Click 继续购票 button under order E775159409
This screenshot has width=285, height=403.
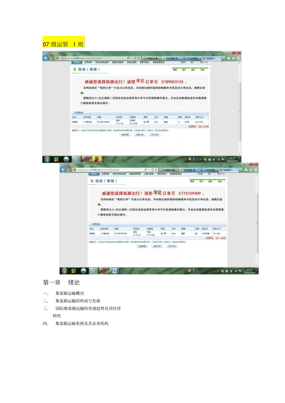coord(142,246)
